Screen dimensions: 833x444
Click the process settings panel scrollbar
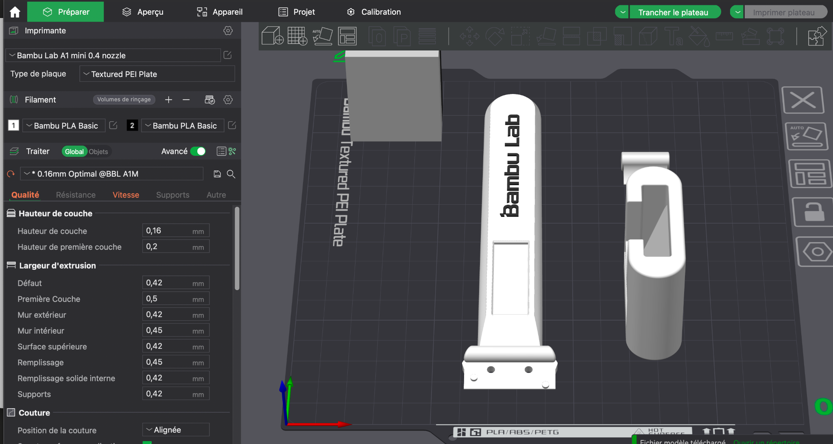click(237, 249)
